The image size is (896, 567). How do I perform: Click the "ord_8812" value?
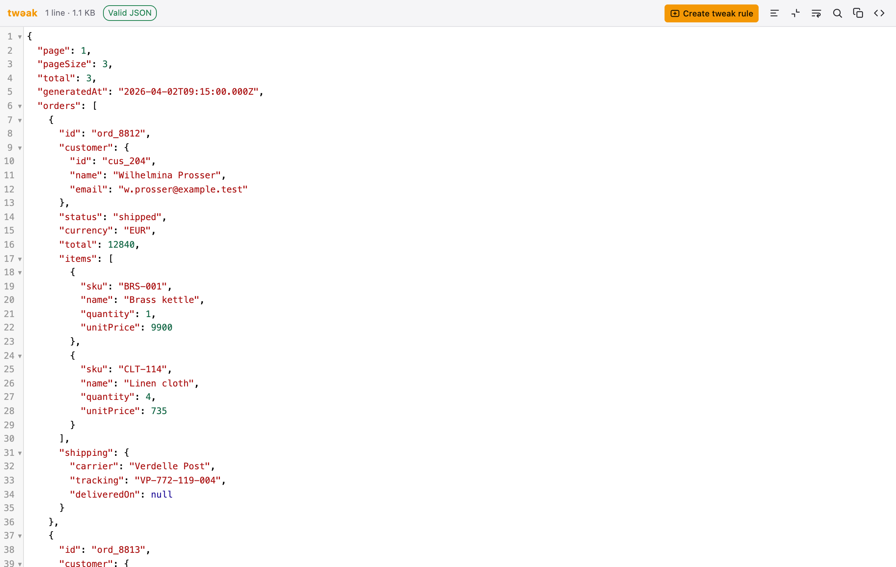(x=118, y=134)
